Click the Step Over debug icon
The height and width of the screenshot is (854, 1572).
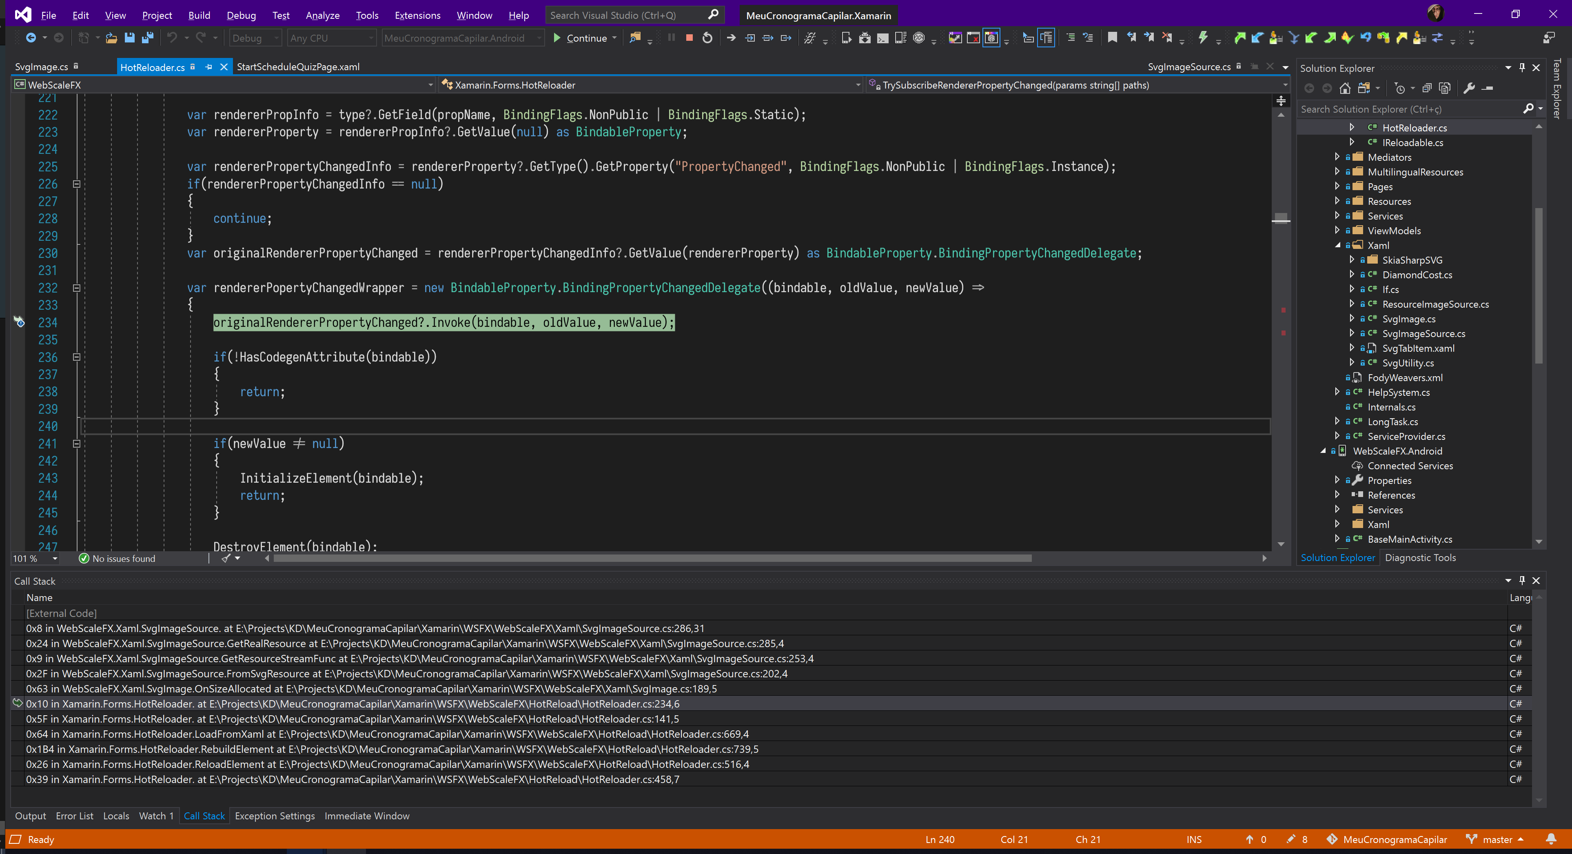point(768,37)
